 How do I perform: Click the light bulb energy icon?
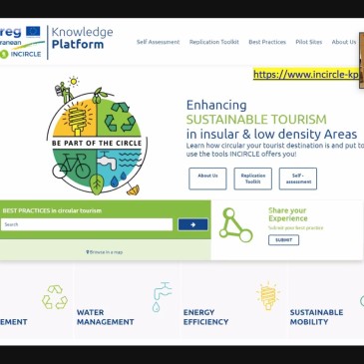[268, 296]
